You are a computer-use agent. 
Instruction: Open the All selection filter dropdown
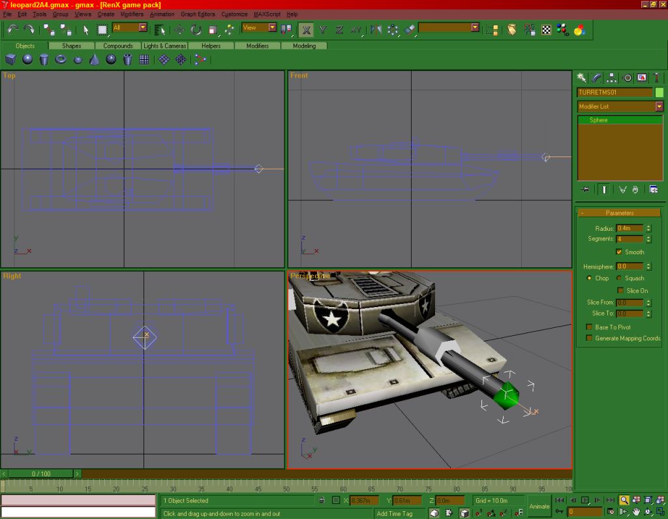pos(143,27)
